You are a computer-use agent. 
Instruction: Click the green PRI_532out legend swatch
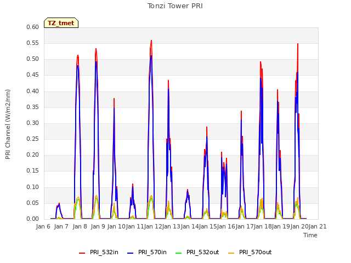pyautogui.click(x=179, y=253)
